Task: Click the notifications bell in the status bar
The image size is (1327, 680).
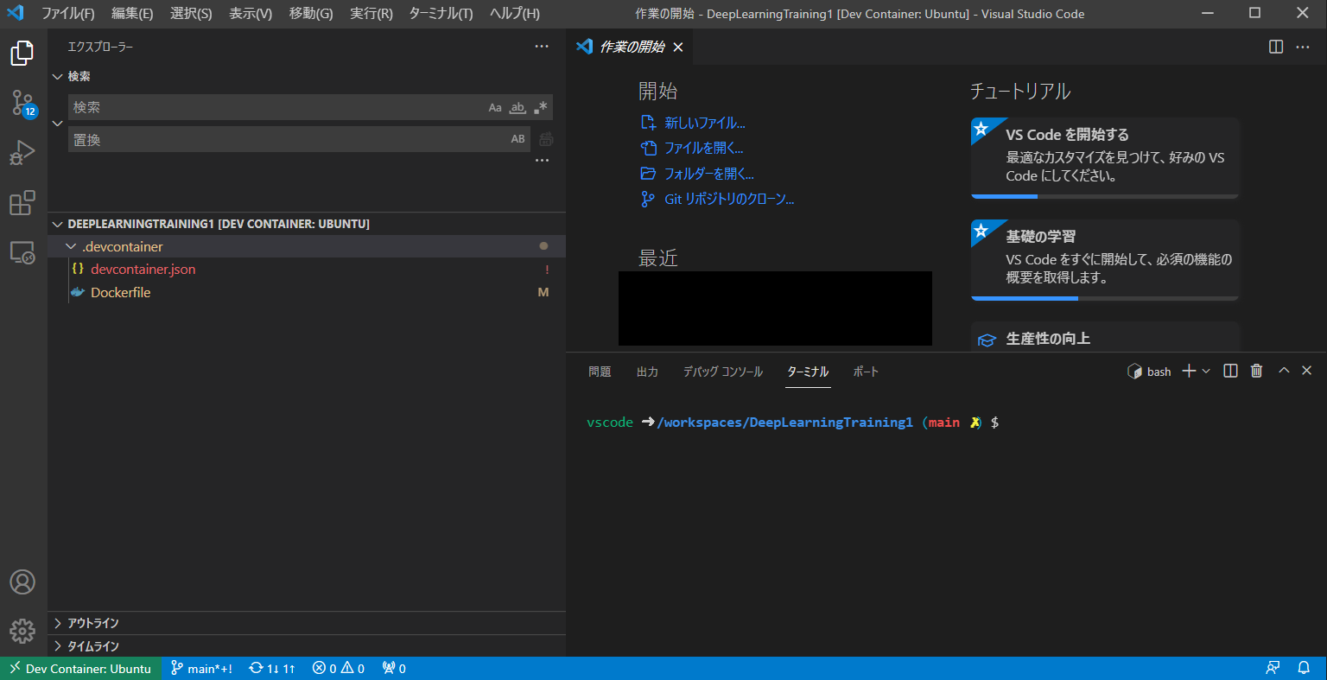Action: [x=1305, y=667]
